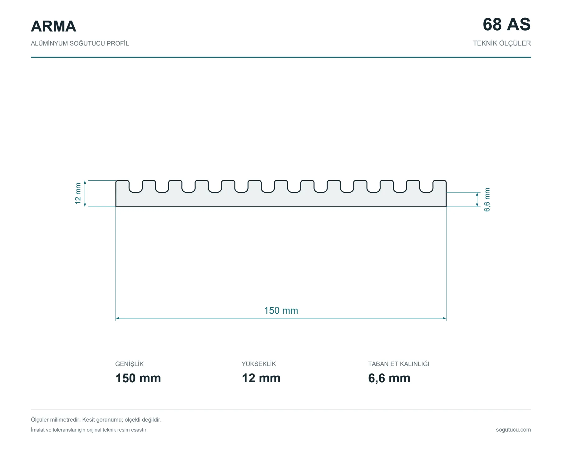Click the bold 12 mm height value
The image size is (562, 449).
tap(261, 378)
